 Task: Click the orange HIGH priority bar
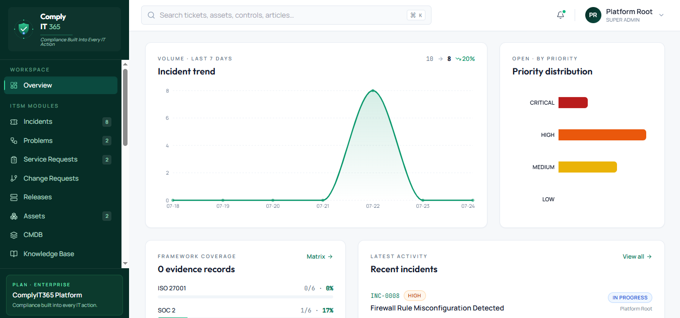click(602, 135)
